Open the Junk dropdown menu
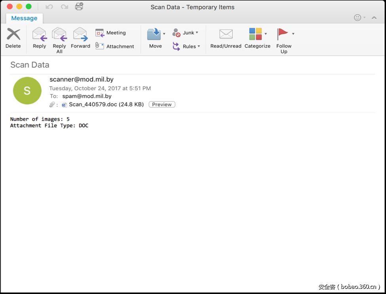 [197, 33]
